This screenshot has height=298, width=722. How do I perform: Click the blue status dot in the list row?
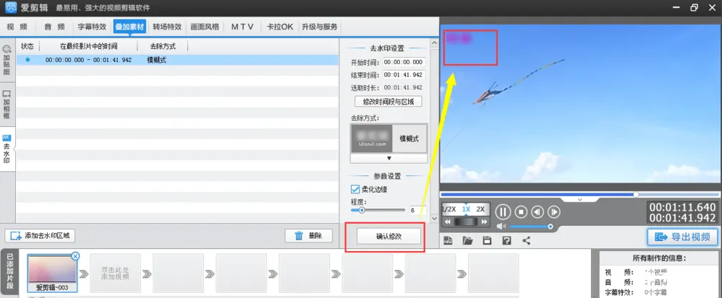(x=27, y=60)
